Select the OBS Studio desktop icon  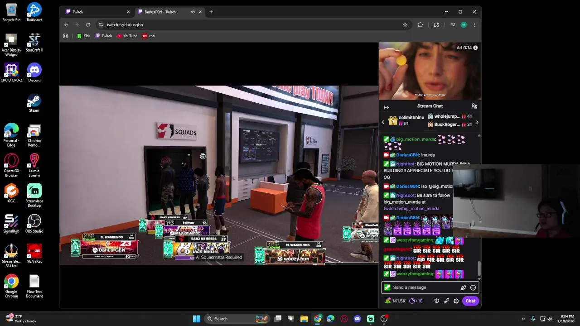coord(34,224)
